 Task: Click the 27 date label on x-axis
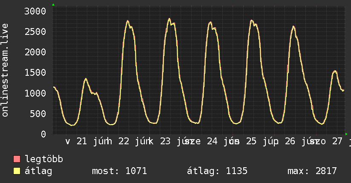tap(337, 141)
